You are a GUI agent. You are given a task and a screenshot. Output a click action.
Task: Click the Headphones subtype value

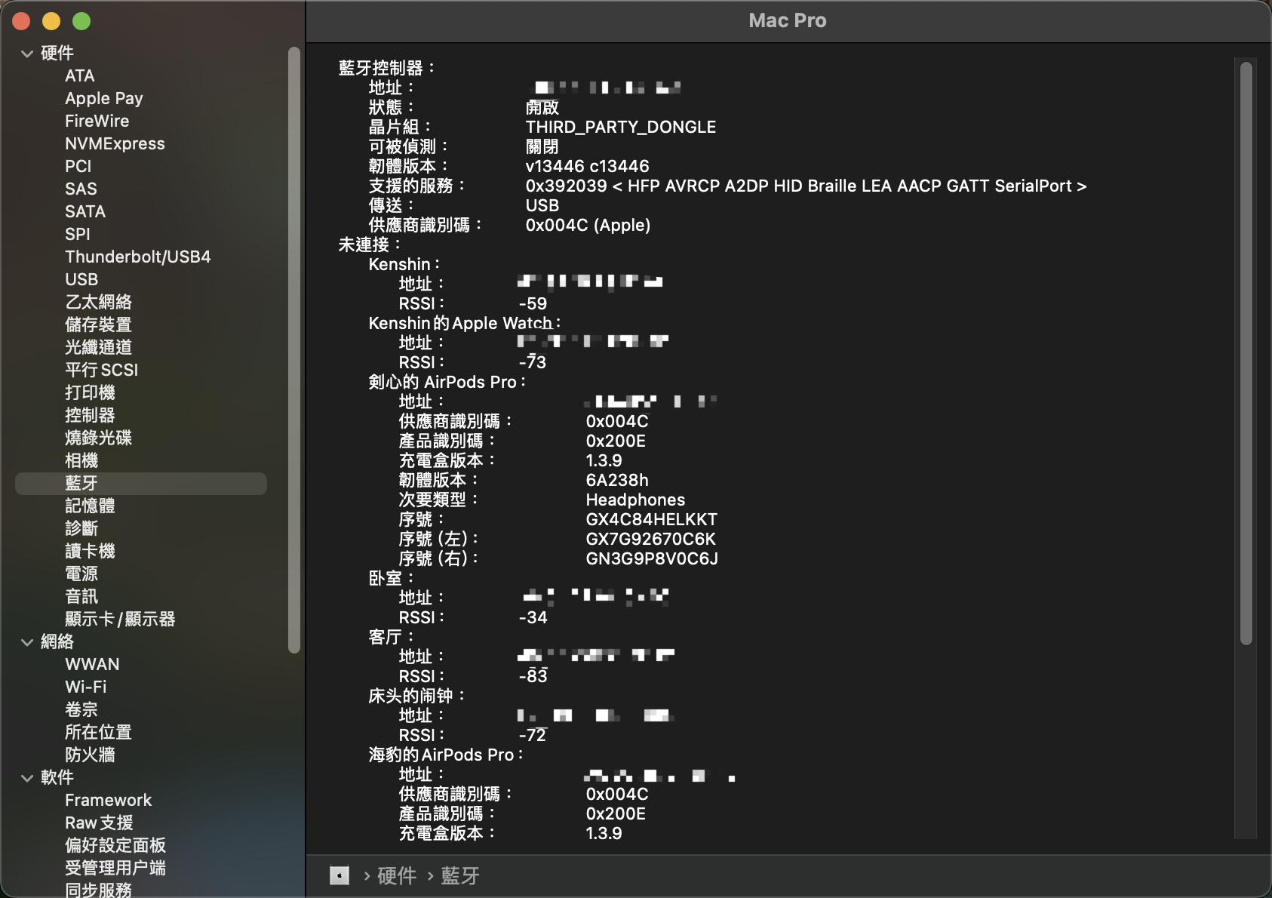[x=635, y=500]
